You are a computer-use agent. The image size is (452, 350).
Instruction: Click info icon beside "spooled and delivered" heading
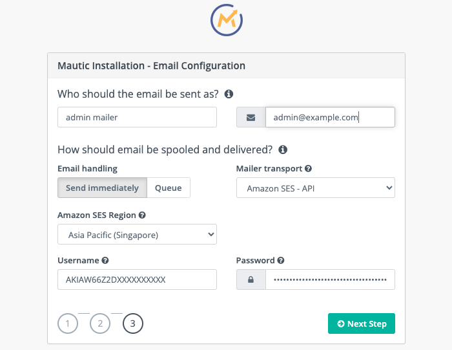coord(282,149)
